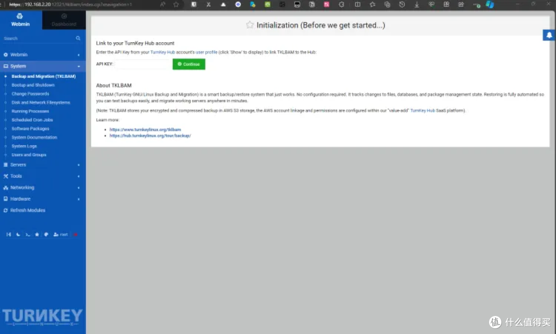This screenshot has height=334, width=556.
Task: Collapse the sidebar with the leftmost footer icon
Action: [x=9, y=234]
